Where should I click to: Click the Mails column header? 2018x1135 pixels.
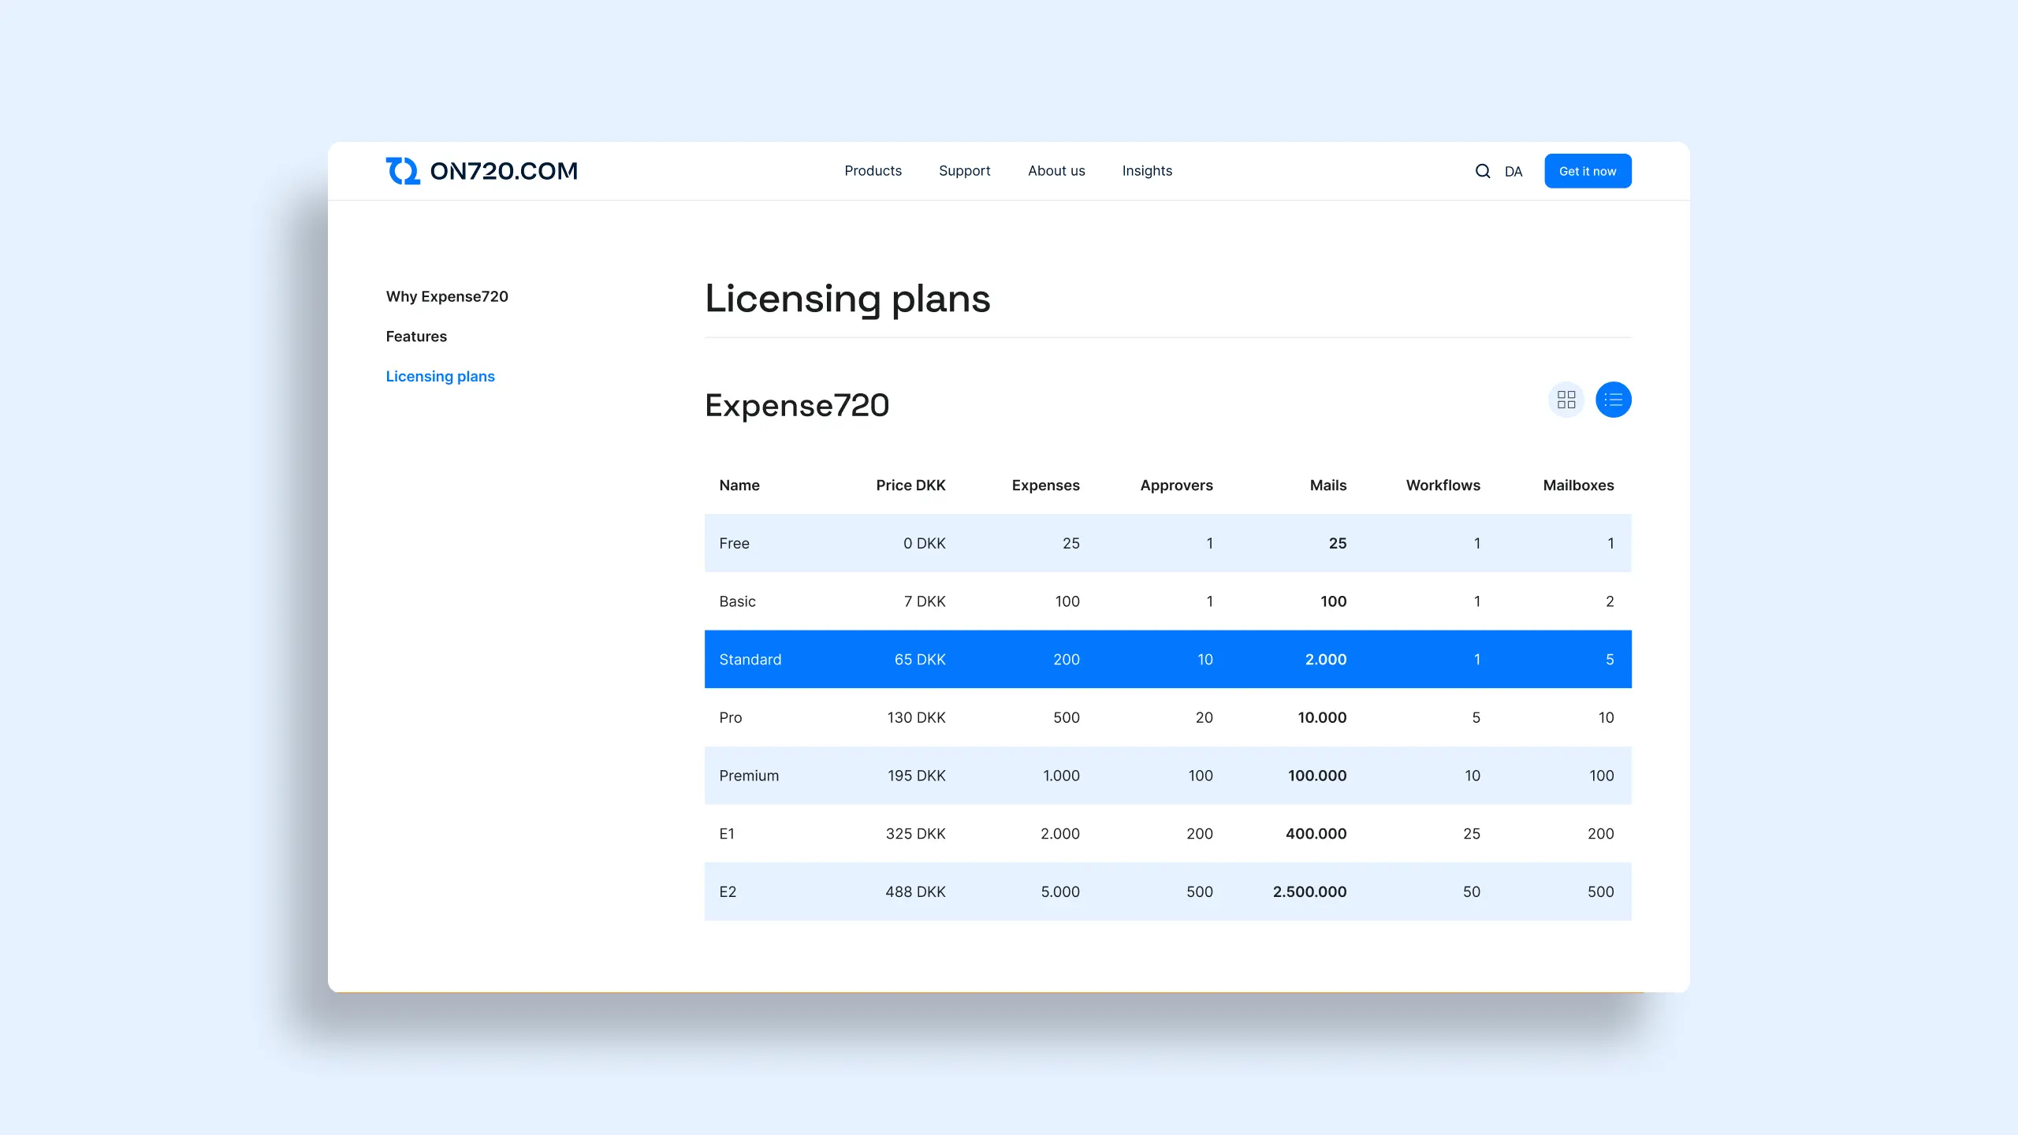pos(1327,486)
